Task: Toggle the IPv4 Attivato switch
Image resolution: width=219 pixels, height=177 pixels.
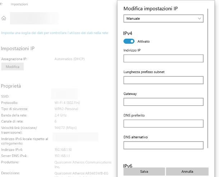Action: coord(129,41)
